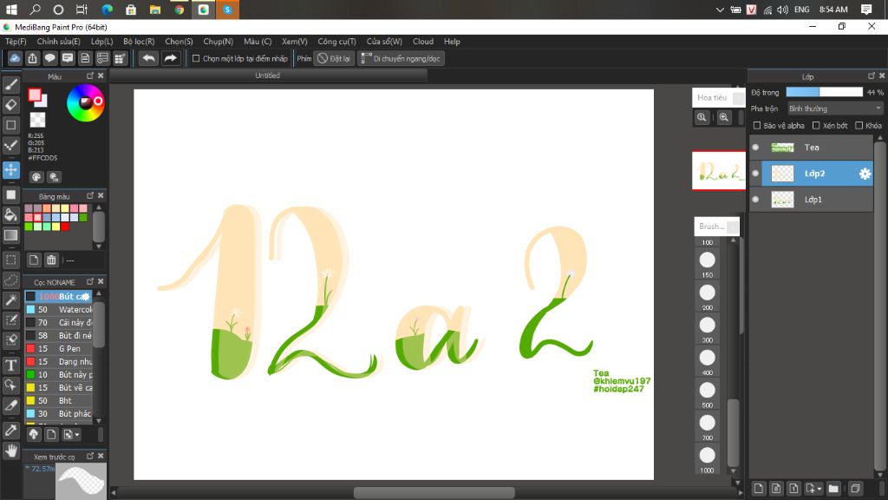Screen dimensions: 888x500
Task: Switch to Untitled canvas tab
Action: coord(267,76)
